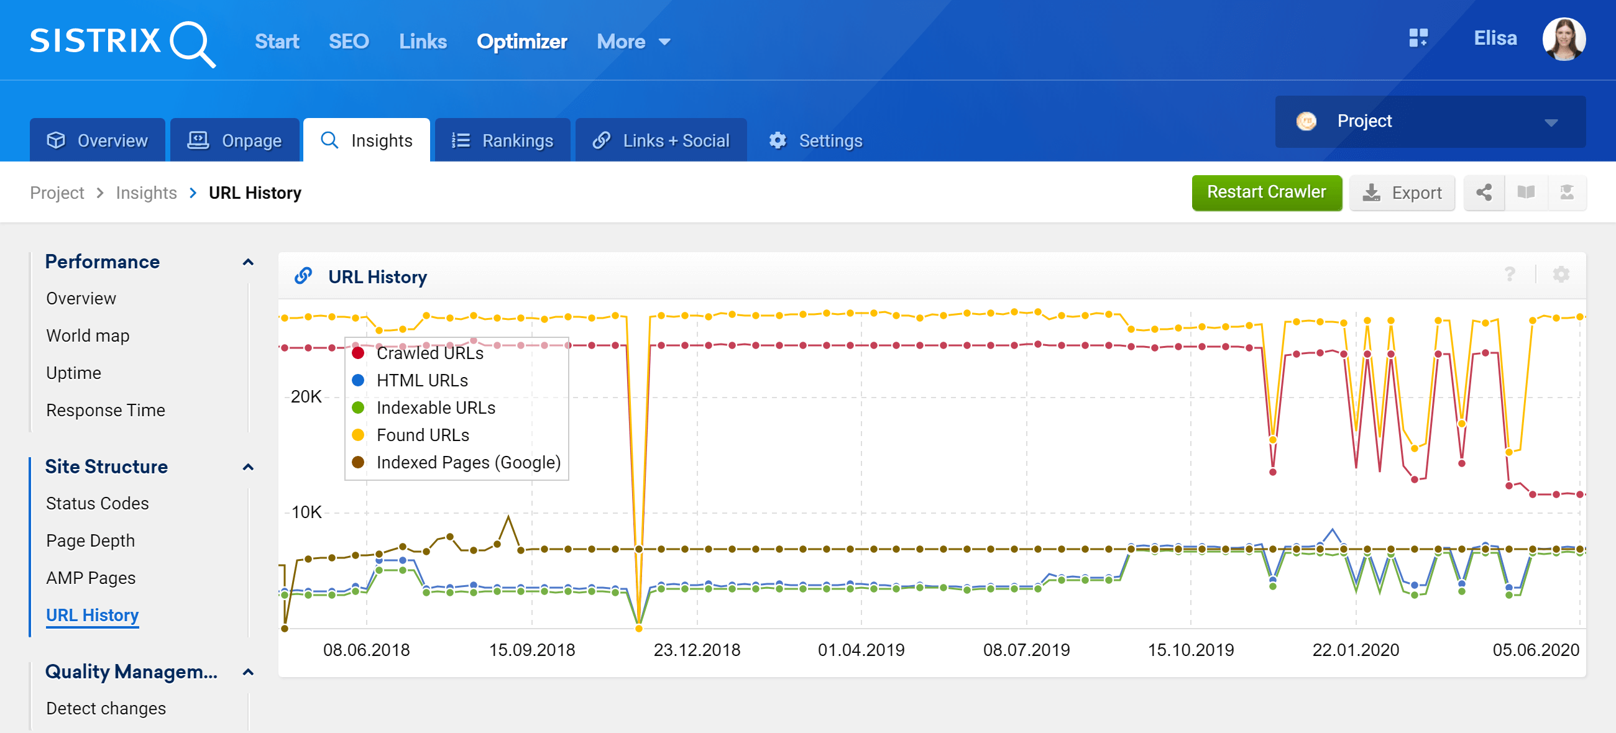Collapse the Site Structure section

tap(247, 467)
